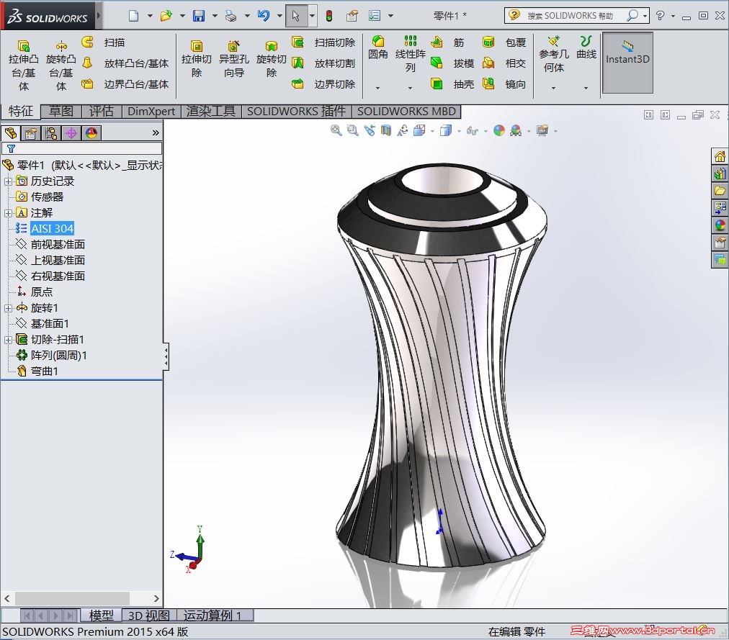This screenshot has height=640, width=729.
Task: Click the 边界凸台/基体 button
Action: point(125,84)
